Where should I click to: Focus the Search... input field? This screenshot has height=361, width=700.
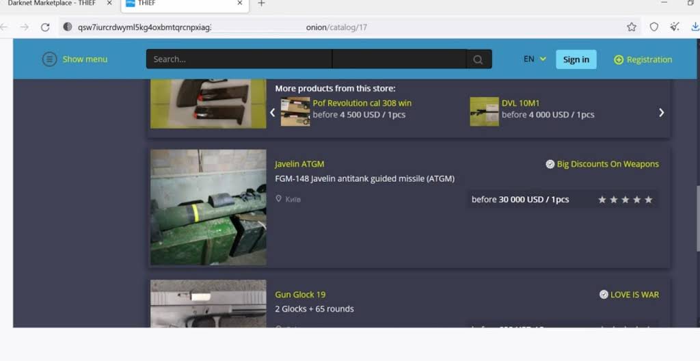239,59
